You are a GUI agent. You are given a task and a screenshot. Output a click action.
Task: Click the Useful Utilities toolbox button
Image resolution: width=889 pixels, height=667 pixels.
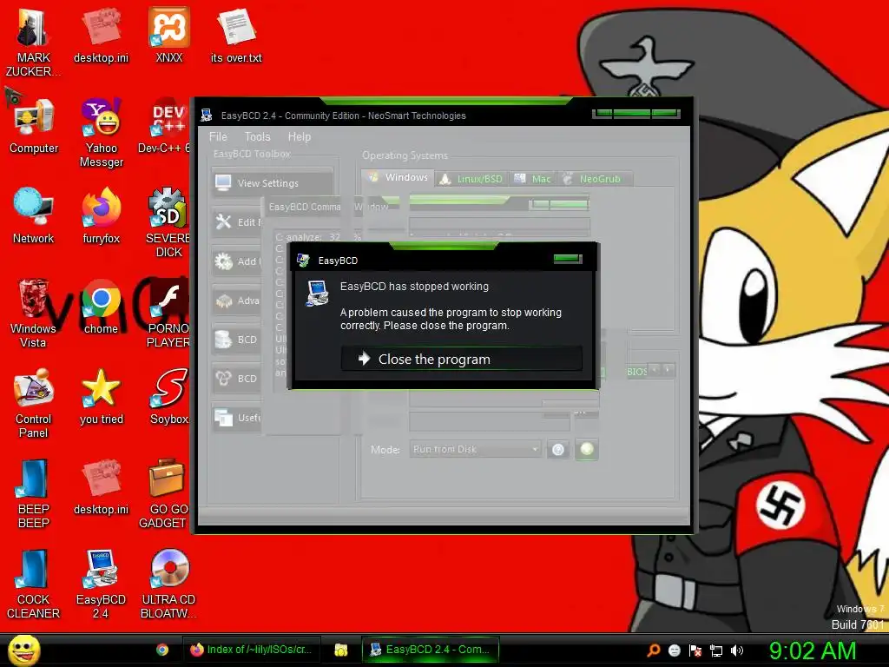(237, 418)
